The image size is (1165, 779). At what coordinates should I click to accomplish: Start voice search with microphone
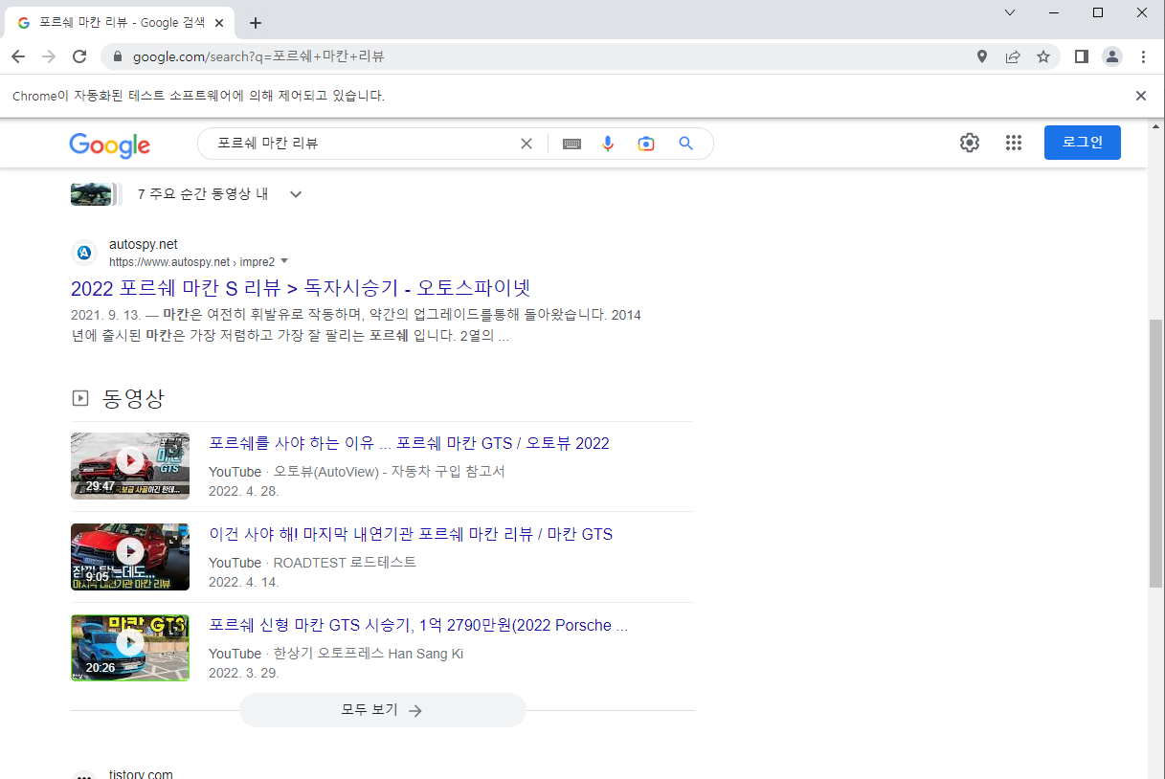click(608, 144)
